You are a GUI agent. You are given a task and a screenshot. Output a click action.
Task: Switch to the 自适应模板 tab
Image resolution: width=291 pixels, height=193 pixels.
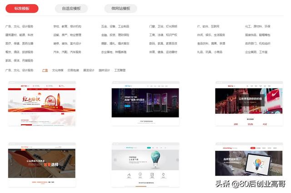[71, 8]
